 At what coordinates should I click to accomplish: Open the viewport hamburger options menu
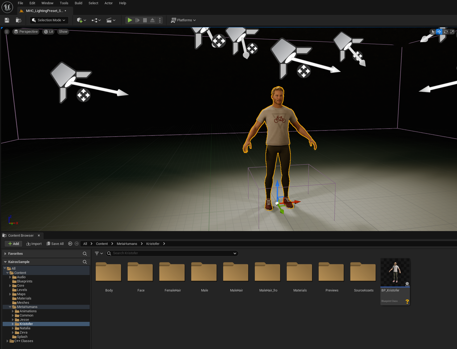tap(7, 32)
